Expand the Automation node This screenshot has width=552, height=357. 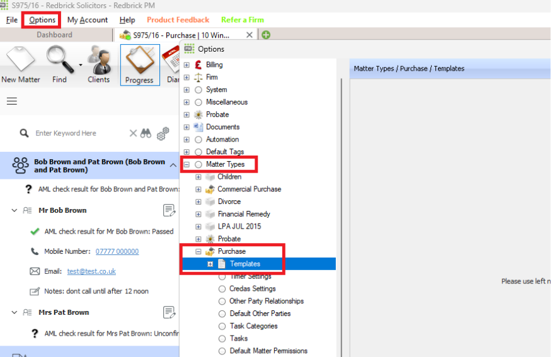pos(187,140)
